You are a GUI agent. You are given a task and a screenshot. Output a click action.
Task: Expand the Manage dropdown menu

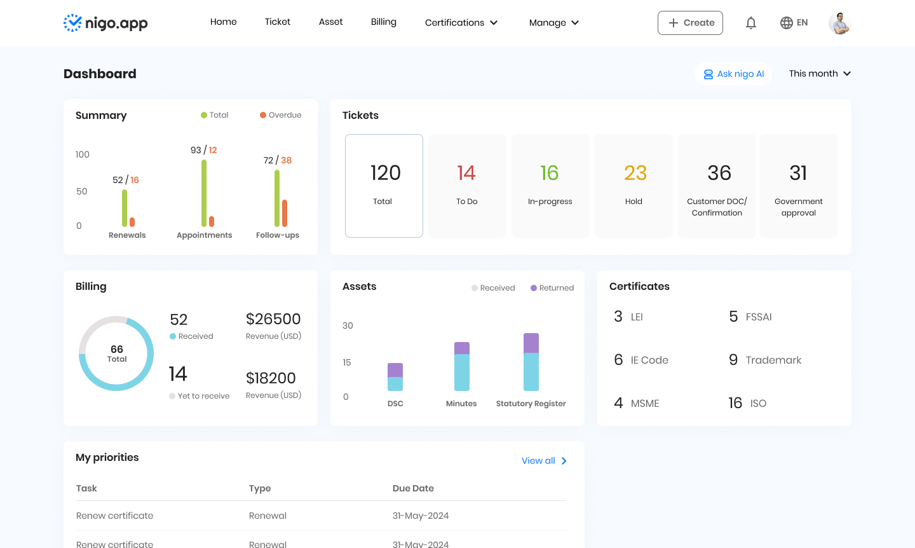point(554,23)
